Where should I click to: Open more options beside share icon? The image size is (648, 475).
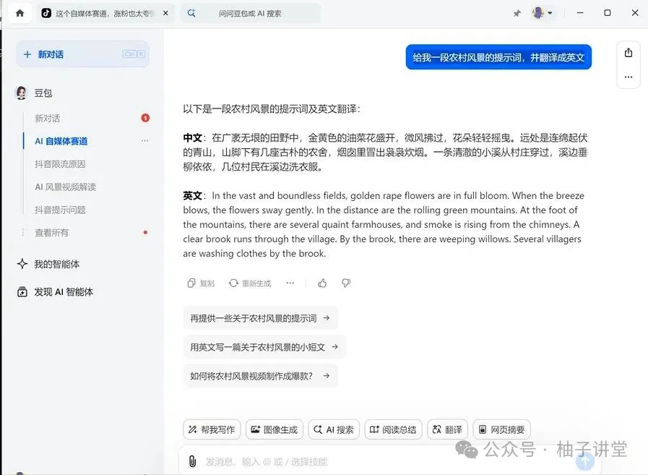point(628,77)
